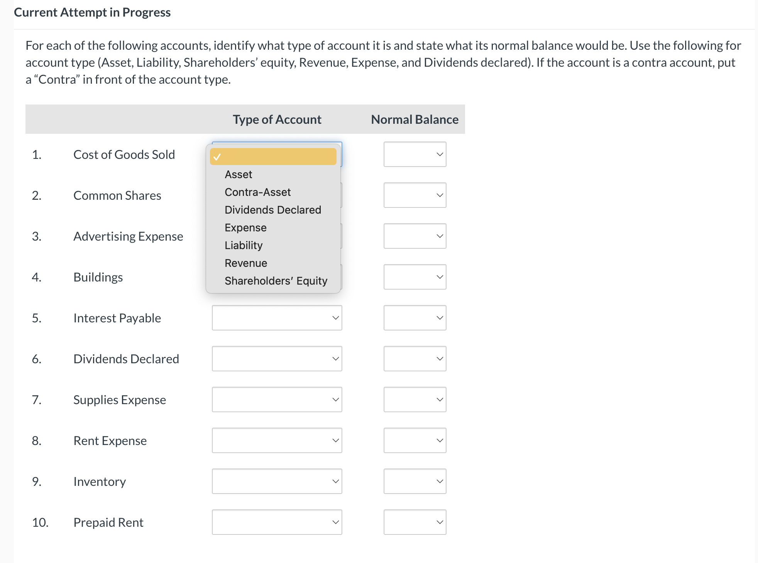Screen dimensions: 758x563
Task: Click the Advertising Expense row label
Action: click(x=128, y=236)
